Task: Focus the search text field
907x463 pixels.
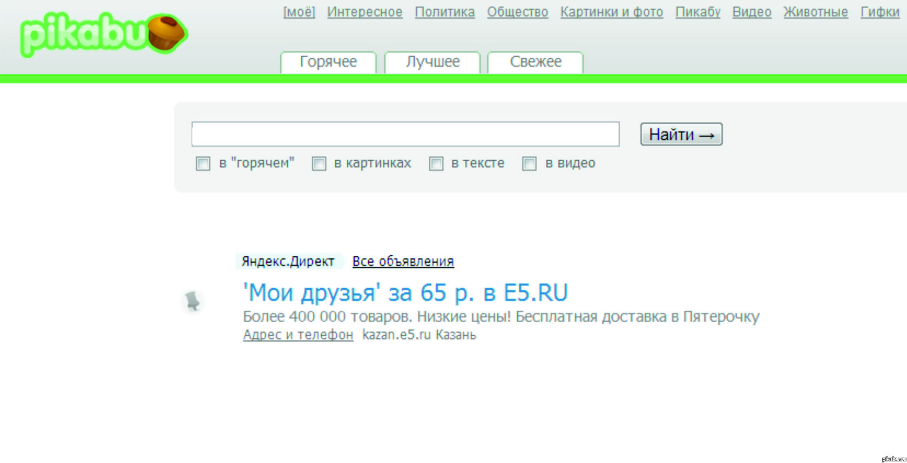Action: 405,134
